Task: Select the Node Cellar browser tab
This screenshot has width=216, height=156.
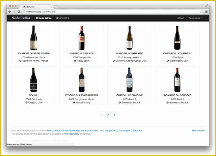Action: (x=36, y=7)
